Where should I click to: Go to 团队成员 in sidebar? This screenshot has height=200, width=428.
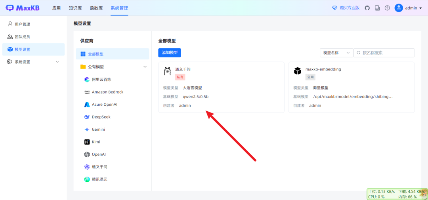tap(22, 37)
